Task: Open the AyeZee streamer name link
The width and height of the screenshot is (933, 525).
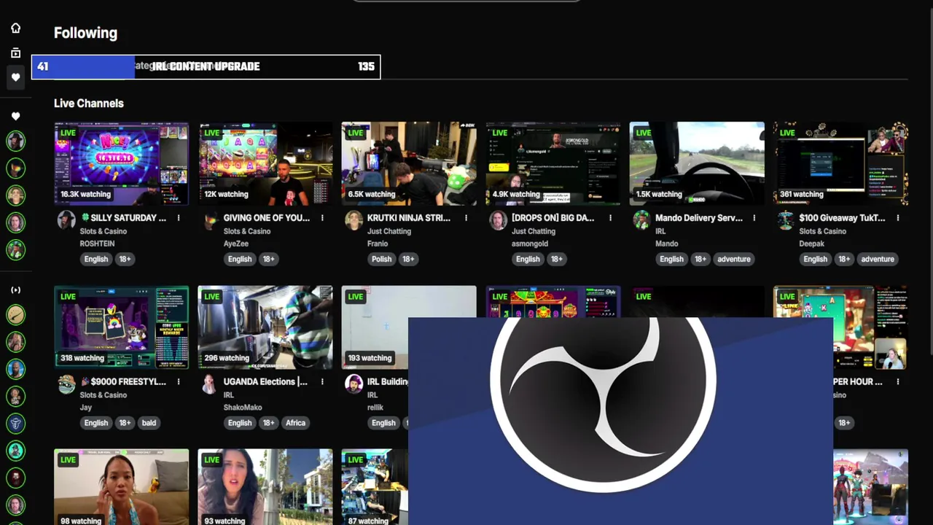Action: pos(236,244)
